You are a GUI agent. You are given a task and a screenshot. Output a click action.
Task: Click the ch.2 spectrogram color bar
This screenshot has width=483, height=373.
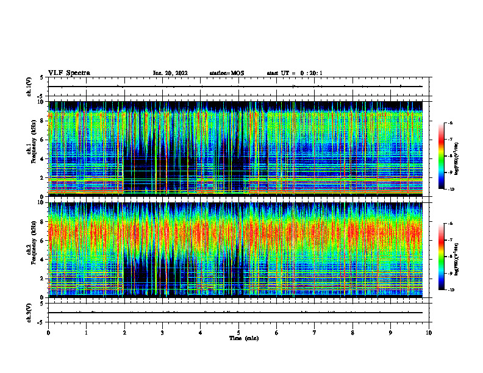coord(441,257)
